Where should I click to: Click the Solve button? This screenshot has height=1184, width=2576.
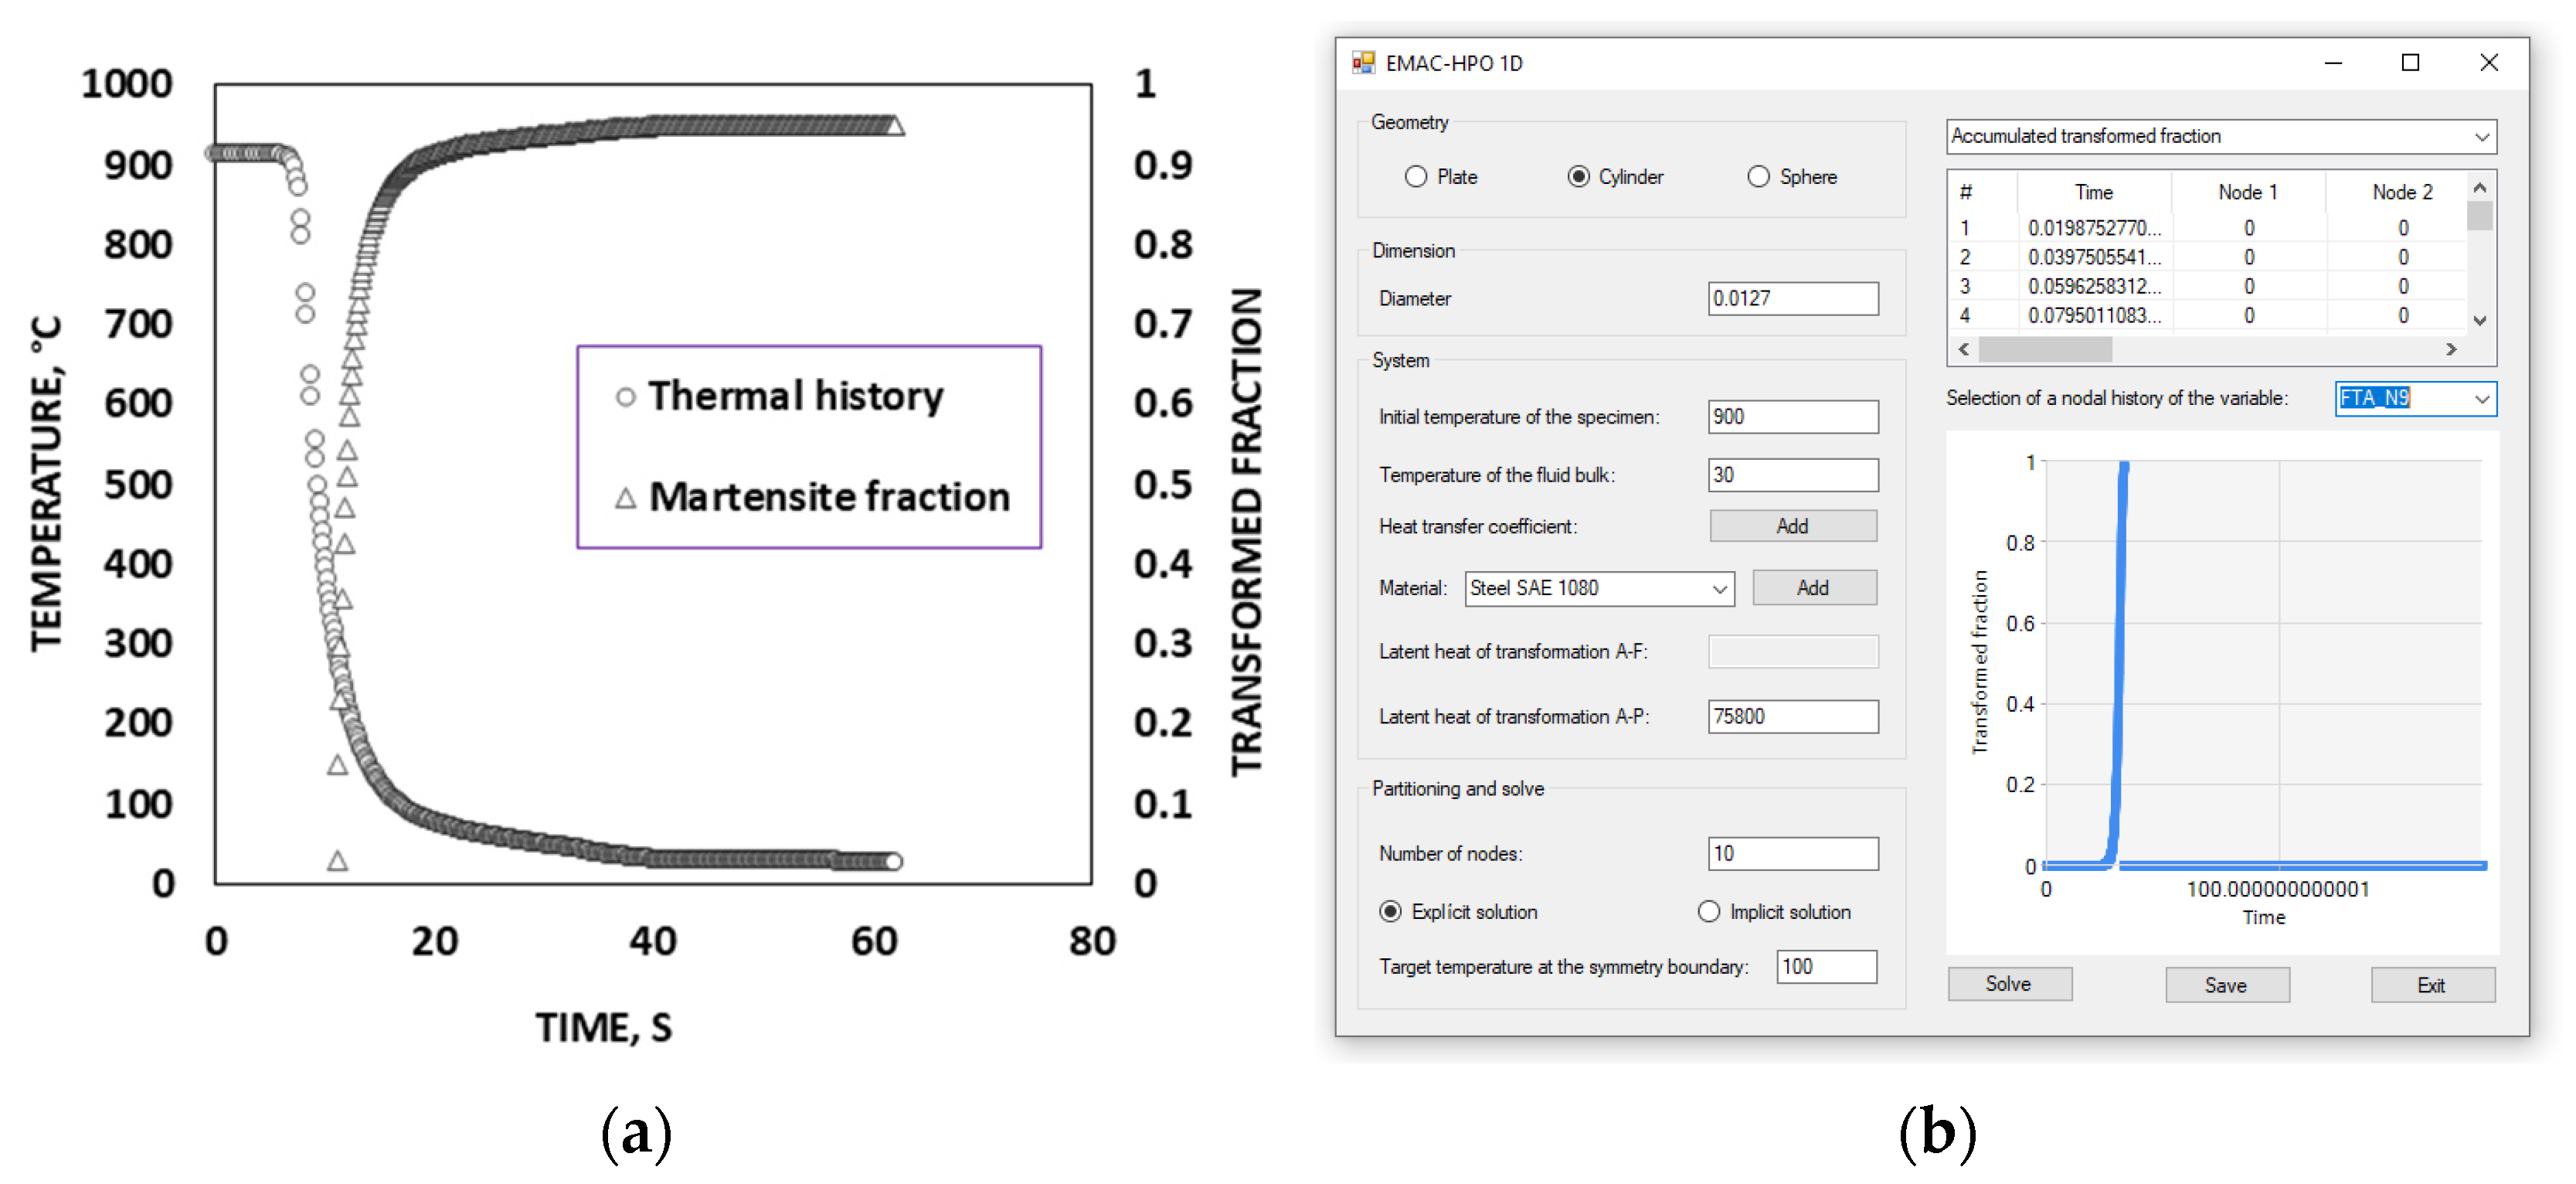(2009, 984)
